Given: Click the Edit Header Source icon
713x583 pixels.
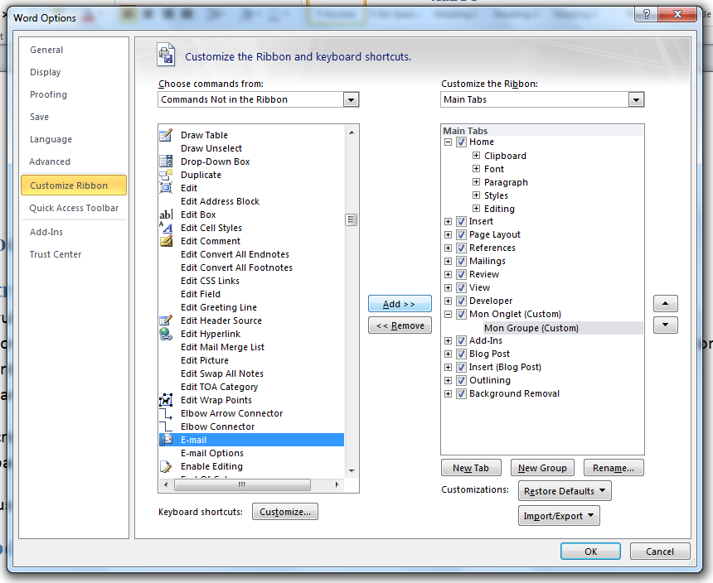Looking at the screenshot, I should (x=166, y=320).
